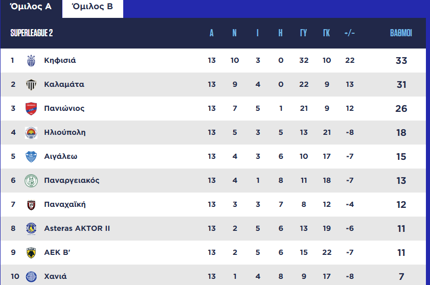Select the Αιγάλεω blue crest

(x=31, y=156)
